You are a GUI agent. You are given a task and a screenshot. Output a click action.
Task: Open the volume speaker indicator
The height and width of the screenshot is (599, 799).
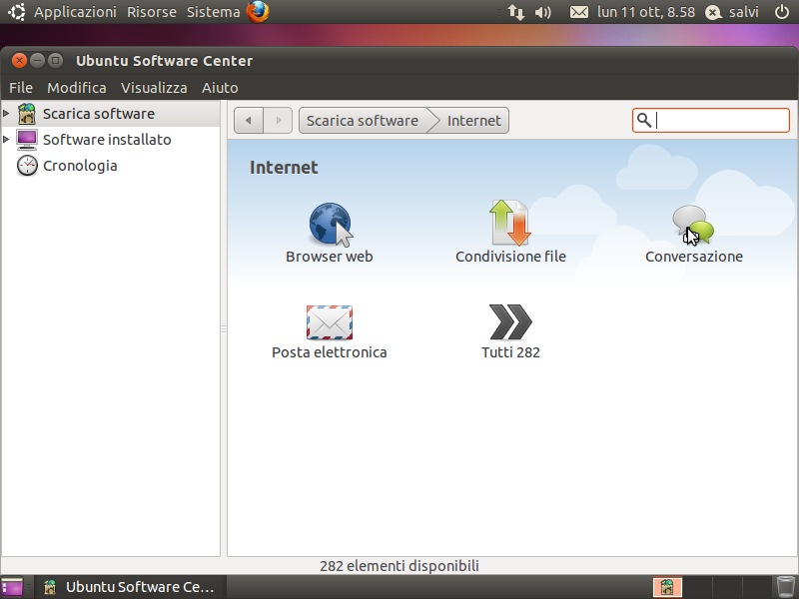click(542, 12)
